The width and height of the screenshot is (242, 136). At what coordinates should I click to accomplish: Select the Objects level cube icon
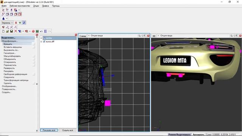coord(16,14)
